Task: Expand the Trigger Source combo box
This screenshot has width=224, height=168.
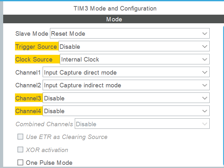Action: point(134,46)
